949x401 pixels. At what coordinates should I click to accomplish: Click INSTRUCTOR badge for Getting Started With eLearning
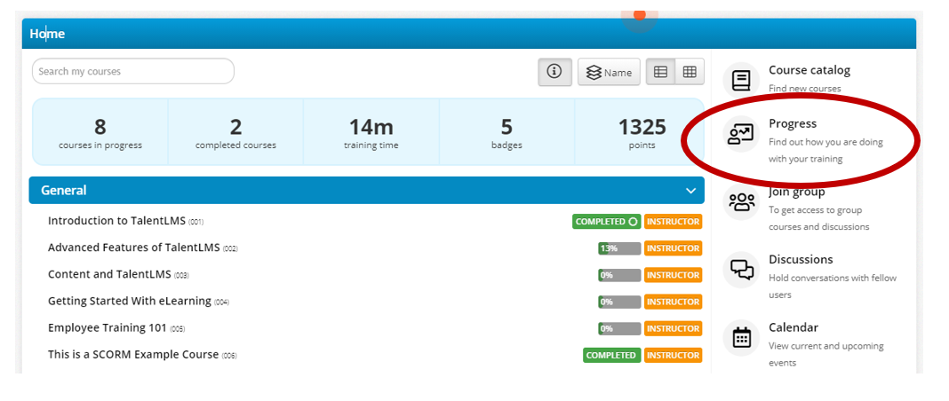[x=673, y=302]
